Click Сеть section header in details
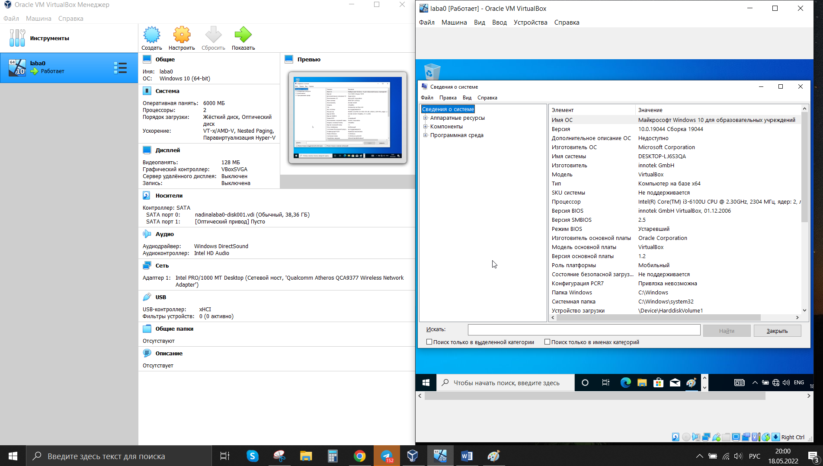 point(162,266)
